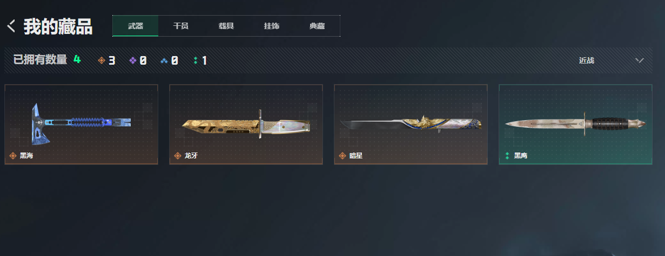This screenshot has width=665, height=256.
Task: Click the green rarity icon beside 黑鹰
Action: coord(507,156)
